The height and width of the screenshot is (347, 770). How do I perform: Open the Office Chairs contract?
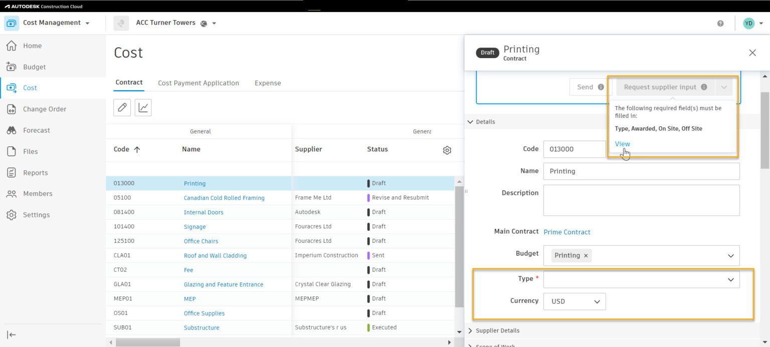201,241
